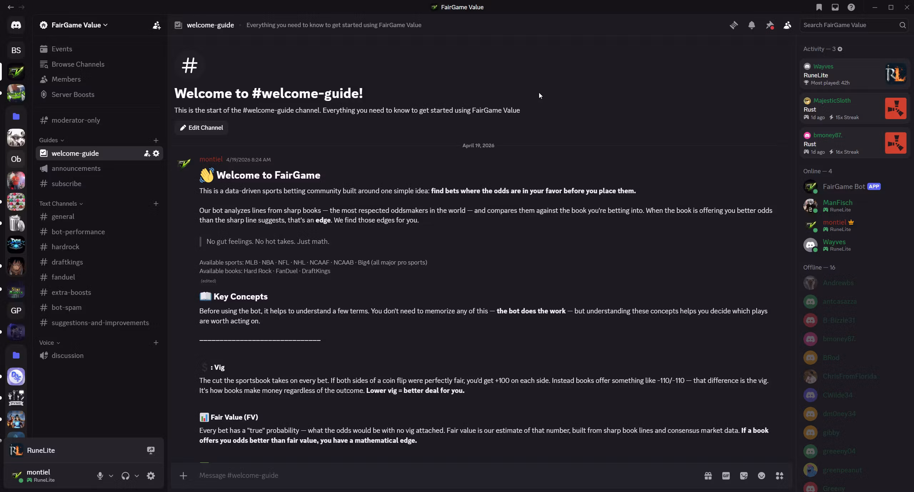Open the Members page

pos(99,79)
